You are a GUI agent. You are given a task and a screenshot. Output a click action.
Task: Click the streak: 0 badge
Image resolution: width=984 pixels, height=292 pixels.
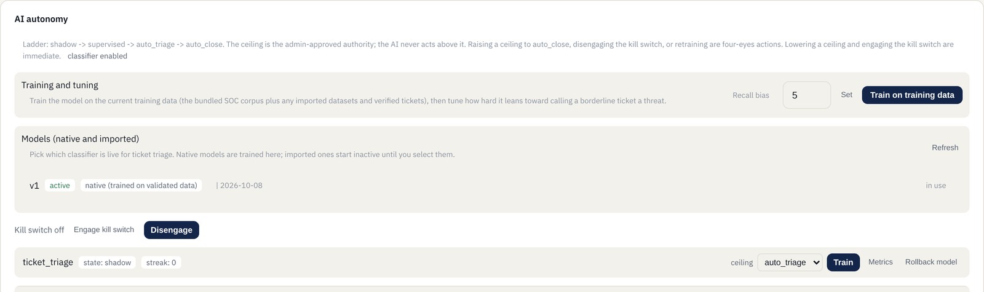pos(161,262)
